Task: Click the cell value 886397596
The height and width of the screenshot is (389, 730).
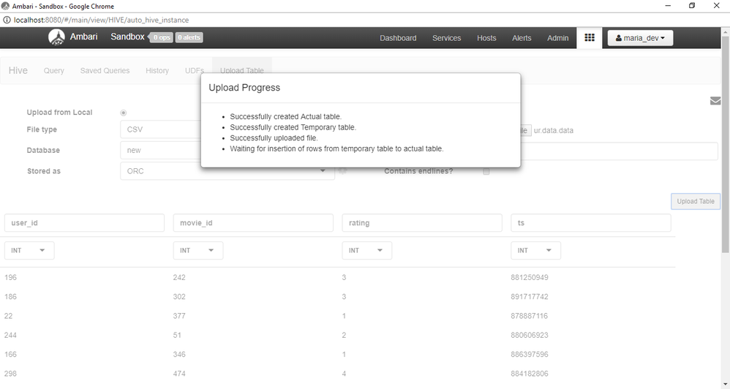Action: coord(530,354)
